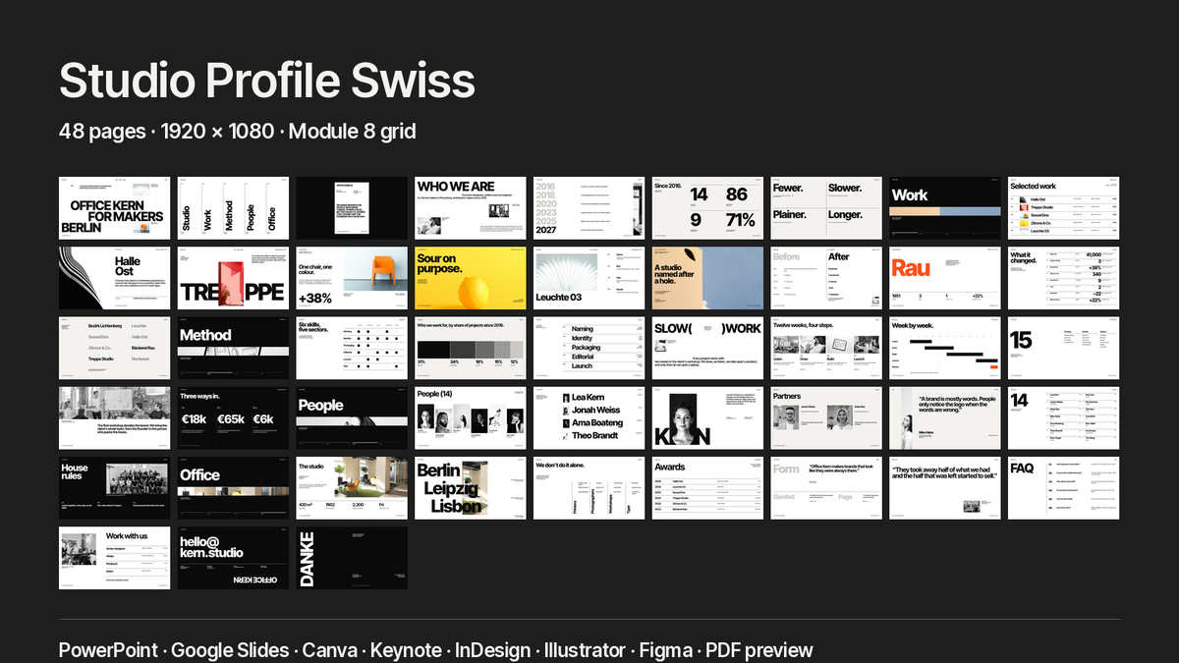This screenshot has height=663, width=1179.
Task: Click the PDF preview format label
Action: (x=759, y=650)
